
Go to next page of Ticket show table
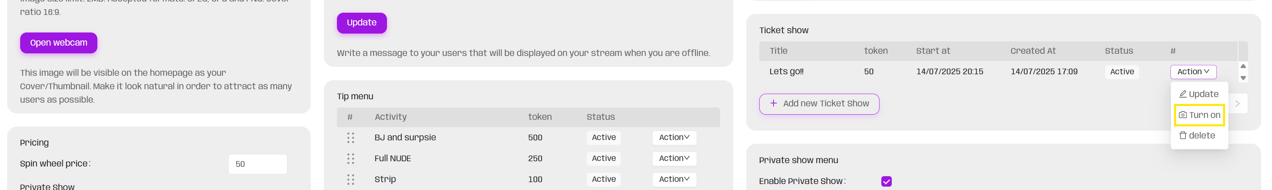[x=1237, y=104]
